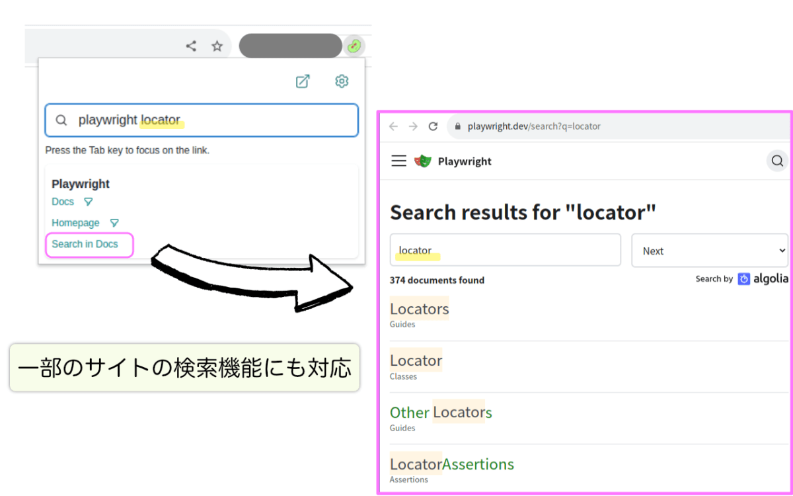Click the filter icon next to Homepage
The height and width of the screenshot is (496, 793).
pyautogui.click(x=114, y=223)
